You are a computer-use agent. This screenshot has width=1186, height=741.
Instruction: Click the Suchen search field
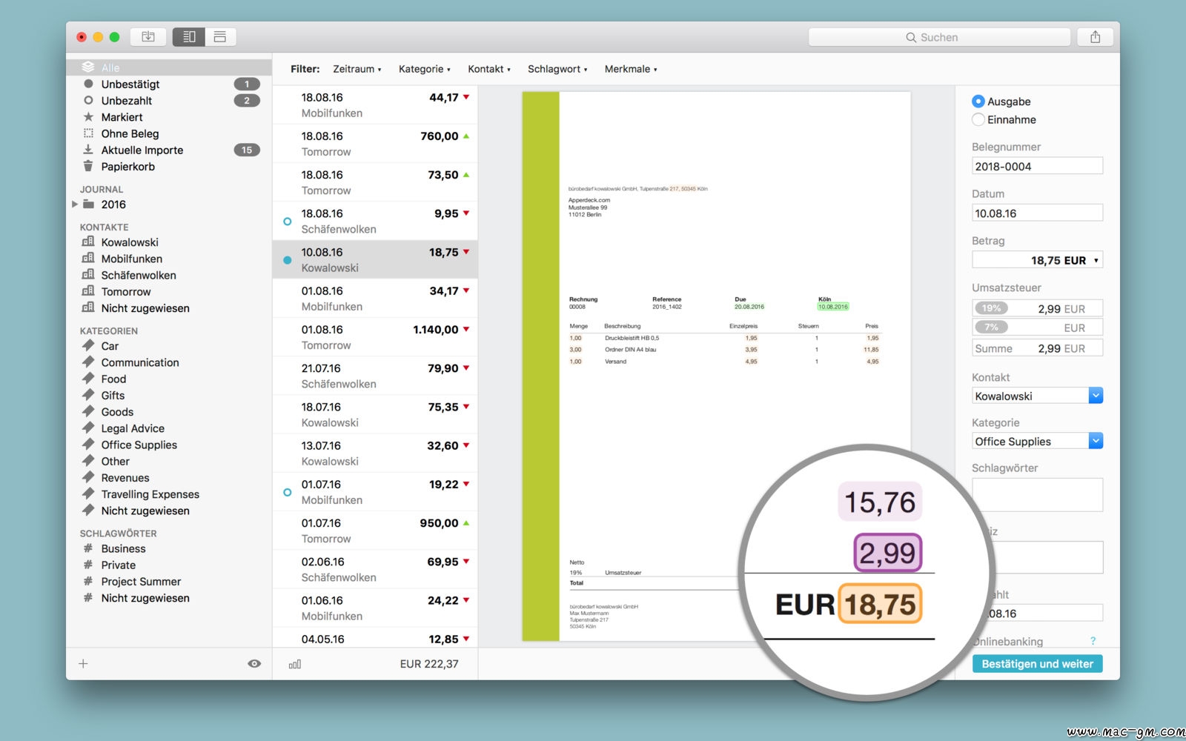[x=939, y=37]
